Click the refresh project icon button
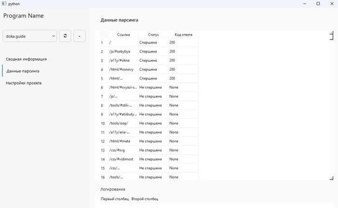Screen dimensions: 338x208 (65, 36)
